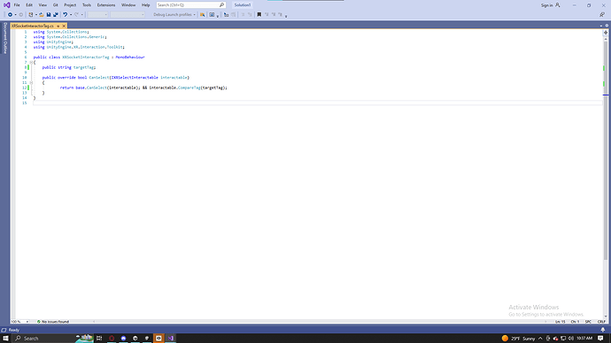Click 'IXRSelectInteractable' parameter type
The width and height of the screenshot is (611, 343).
point(135,78)
